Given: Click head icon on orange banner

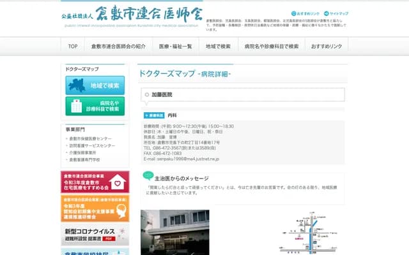Looking at the screenshot, I should tap(121, 211).
